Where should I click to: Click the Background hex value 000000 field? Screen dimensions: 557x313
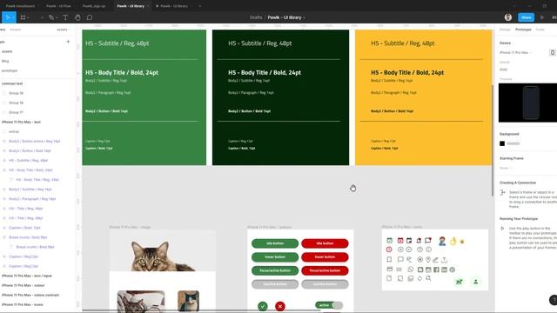point(513,143)
